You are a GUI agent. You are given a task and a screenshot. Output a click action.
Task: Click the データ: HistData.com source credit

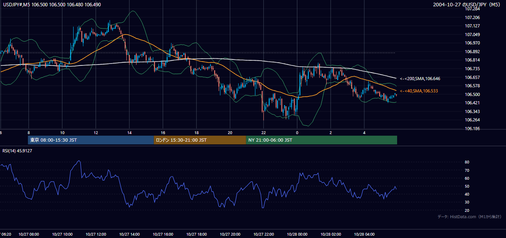tap(470, 217)
